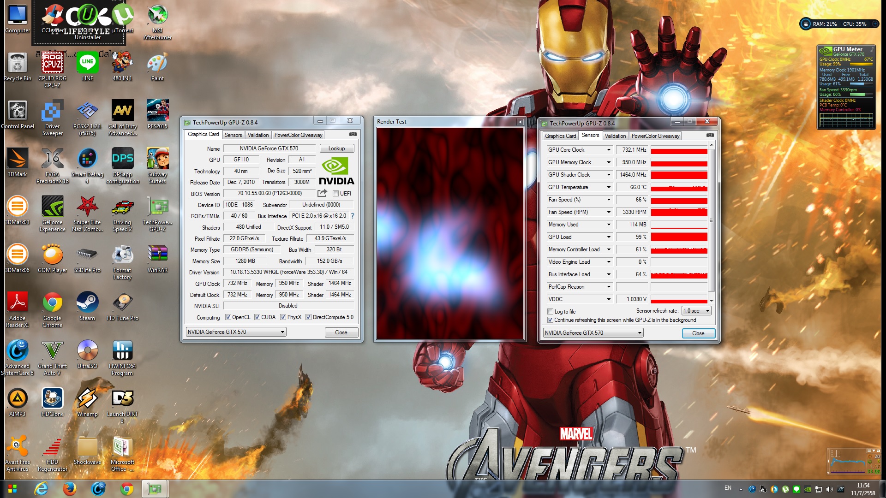Click the BIOS share/export arrow icon
This screenshot has height=498, width=886.
click(322, 193)
